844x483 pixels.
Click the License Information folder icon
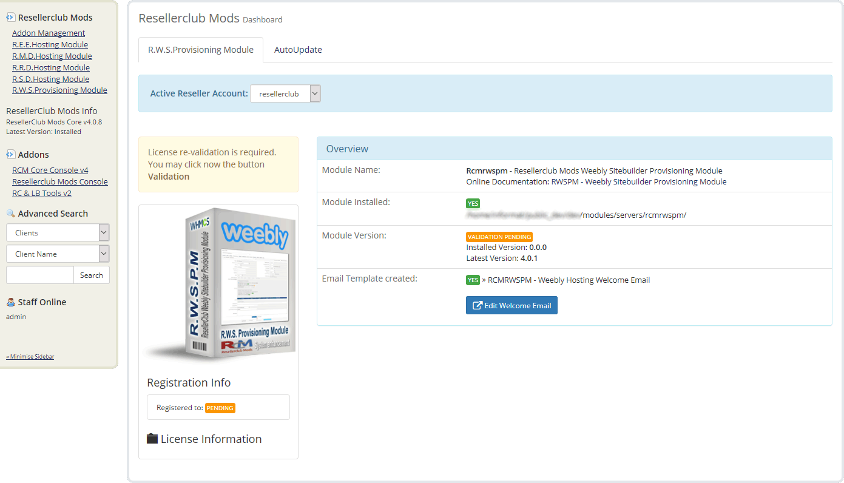click(x=152, y=439)
